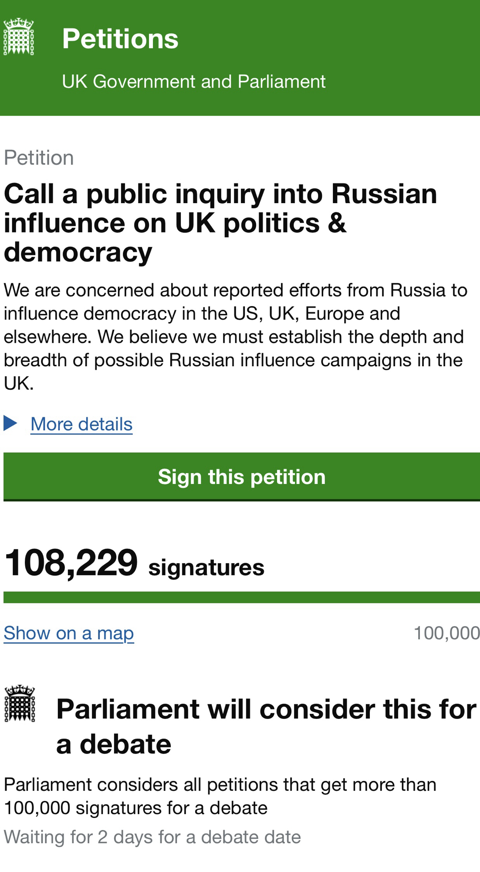Click the petition title about Russian influence
This screenshot has height=872, width=480.
220,223
